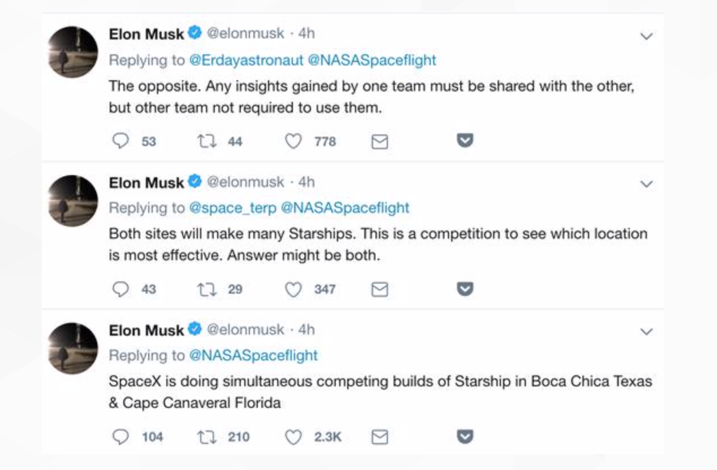The image size is (717, 470).
Task: Like the tweet with 347 likes
Action: coord(293,289)
